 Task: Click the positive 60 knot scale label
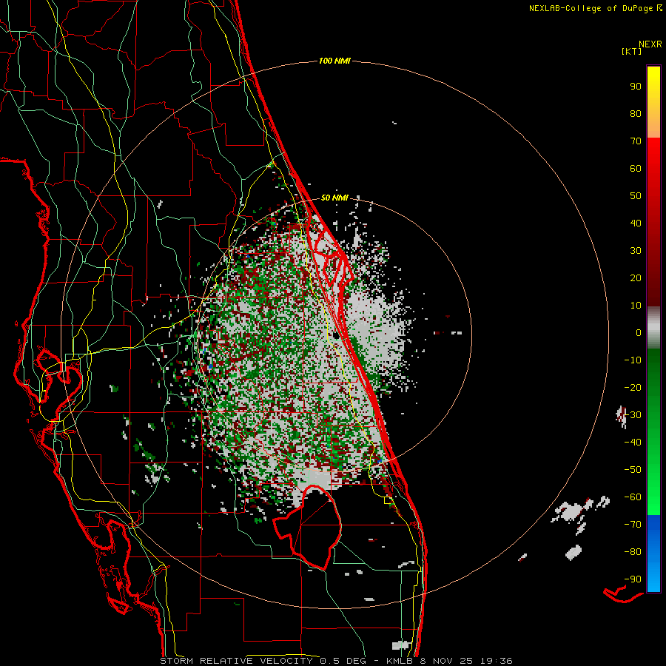point(636,168)
